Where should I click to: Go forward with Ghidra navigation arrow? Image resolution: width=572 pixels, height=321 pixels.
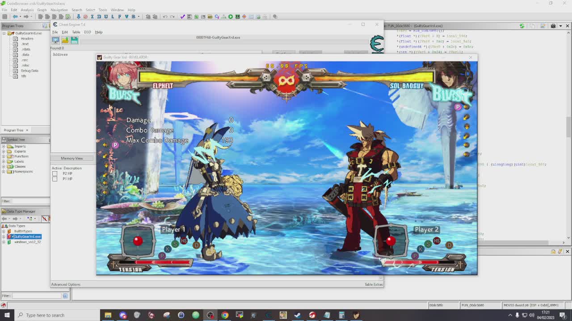[25, 16]
